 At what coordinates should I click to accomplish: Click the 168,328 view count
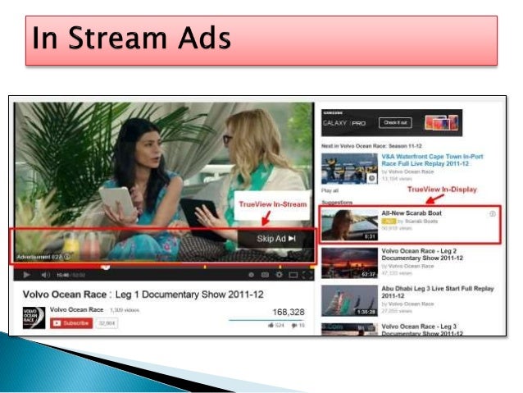[289, 313]
